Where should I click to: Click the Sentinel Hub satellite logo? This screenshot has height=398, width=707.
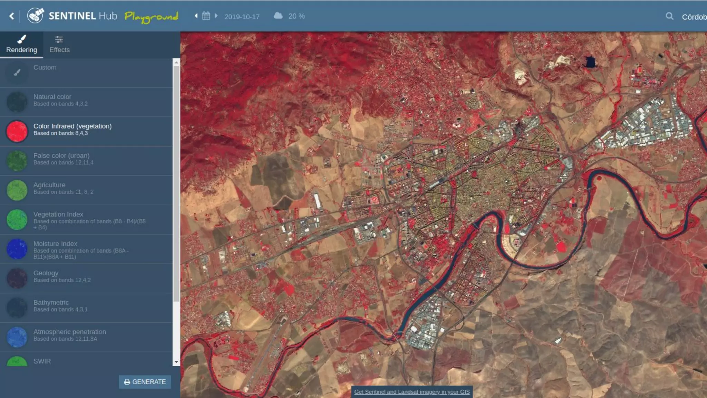point(36,16)
